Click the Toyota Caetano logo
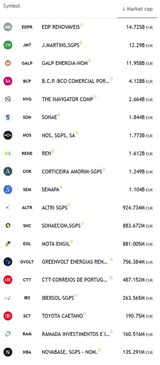Image resolution: width=160 pixels, height=365 pixels. click(8, 316)
